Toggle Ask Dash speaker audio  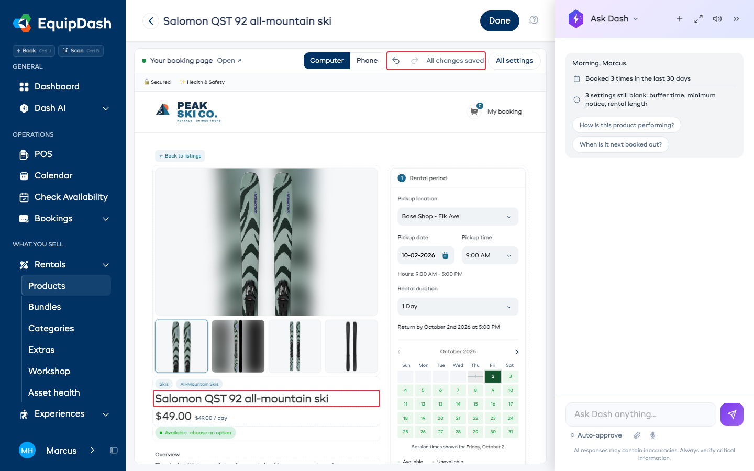click(717, 19)
